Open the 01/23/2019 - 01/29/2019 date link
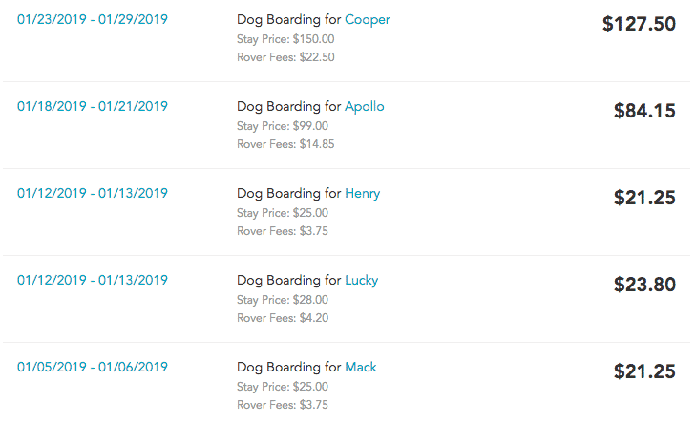Viewport: 696px width, 424px height. coord(93,19)
